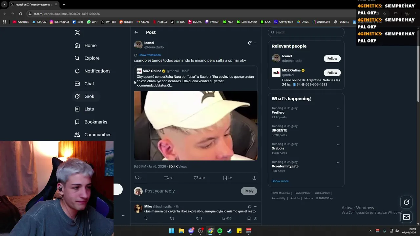Bookmark the post with 52 bookmarks

click(225, 178)
